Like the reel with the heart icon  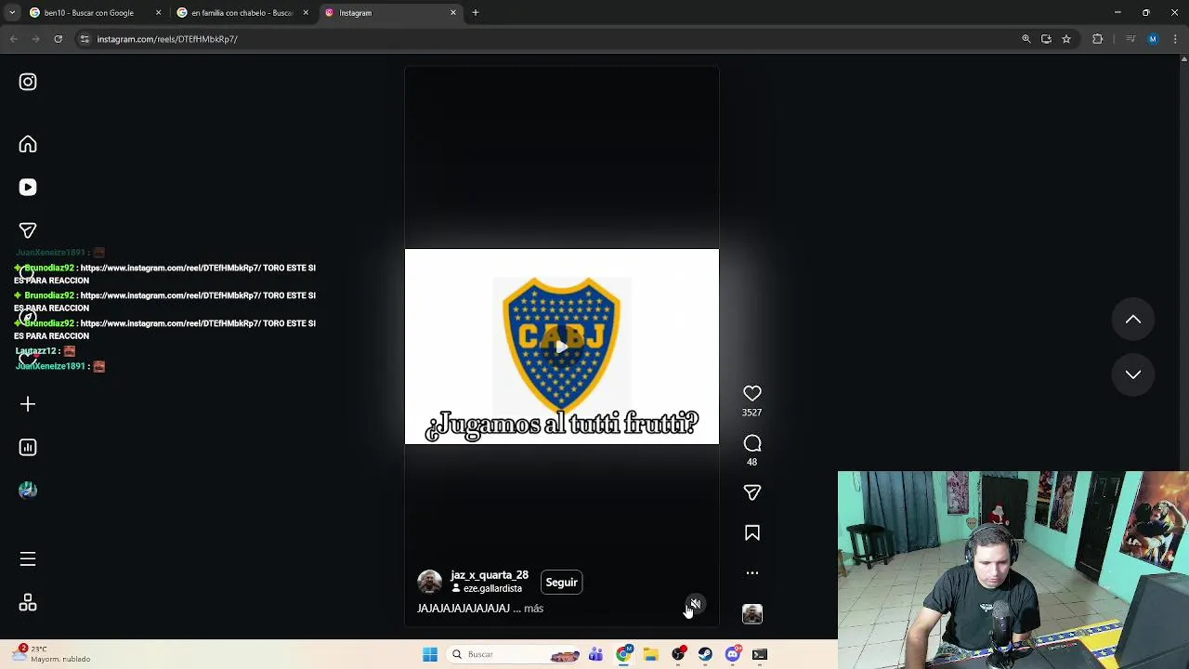(x=752, y=394)
